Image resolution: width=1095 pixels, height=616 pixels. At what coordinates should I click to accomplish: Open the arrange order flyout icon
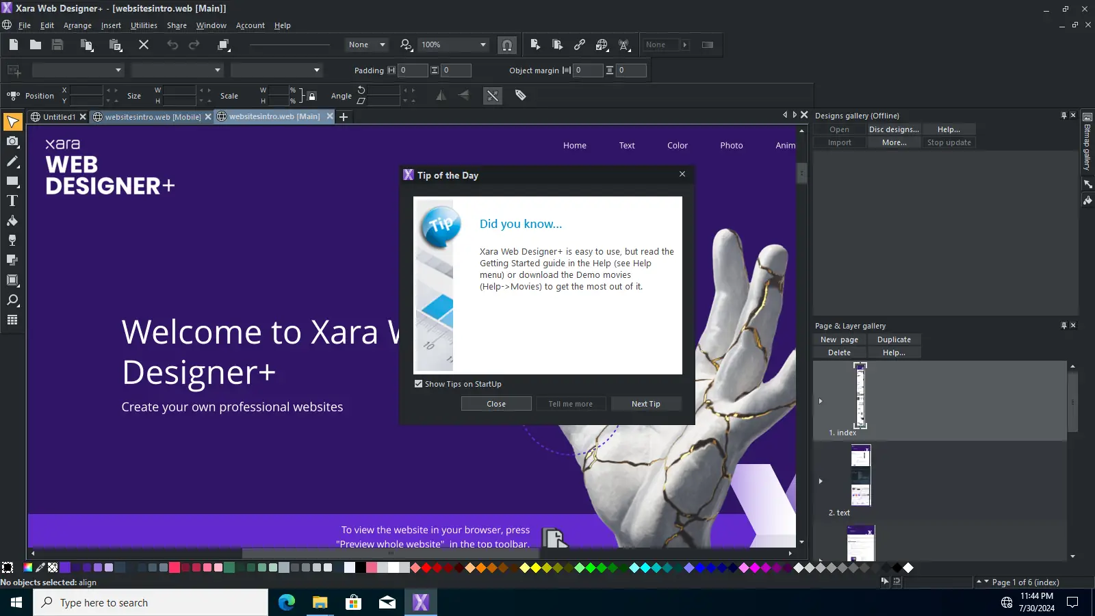[x=224, y=44]
